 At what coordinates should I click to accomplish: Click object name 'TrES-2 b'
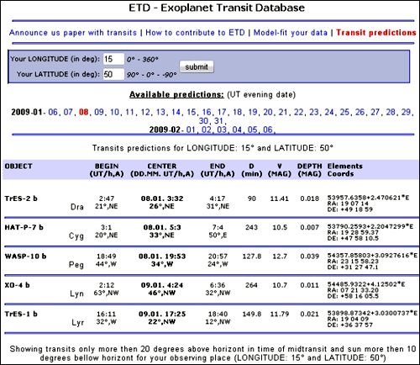pos(21,198)
